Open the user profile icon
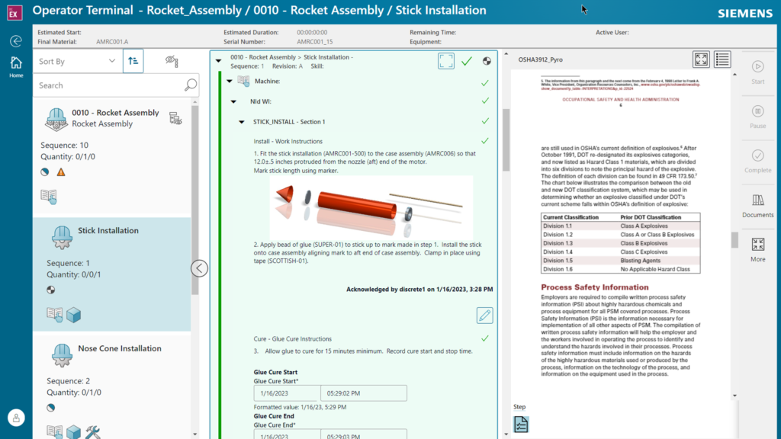 [x=16, y=418]
